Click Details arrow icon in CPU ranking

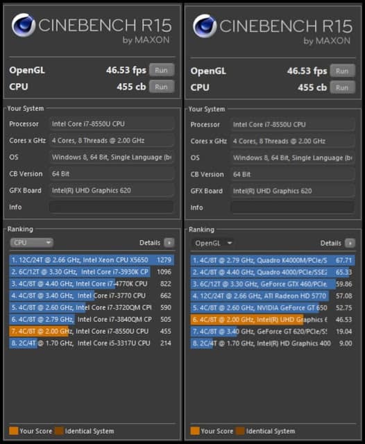(x=169, y=243)
